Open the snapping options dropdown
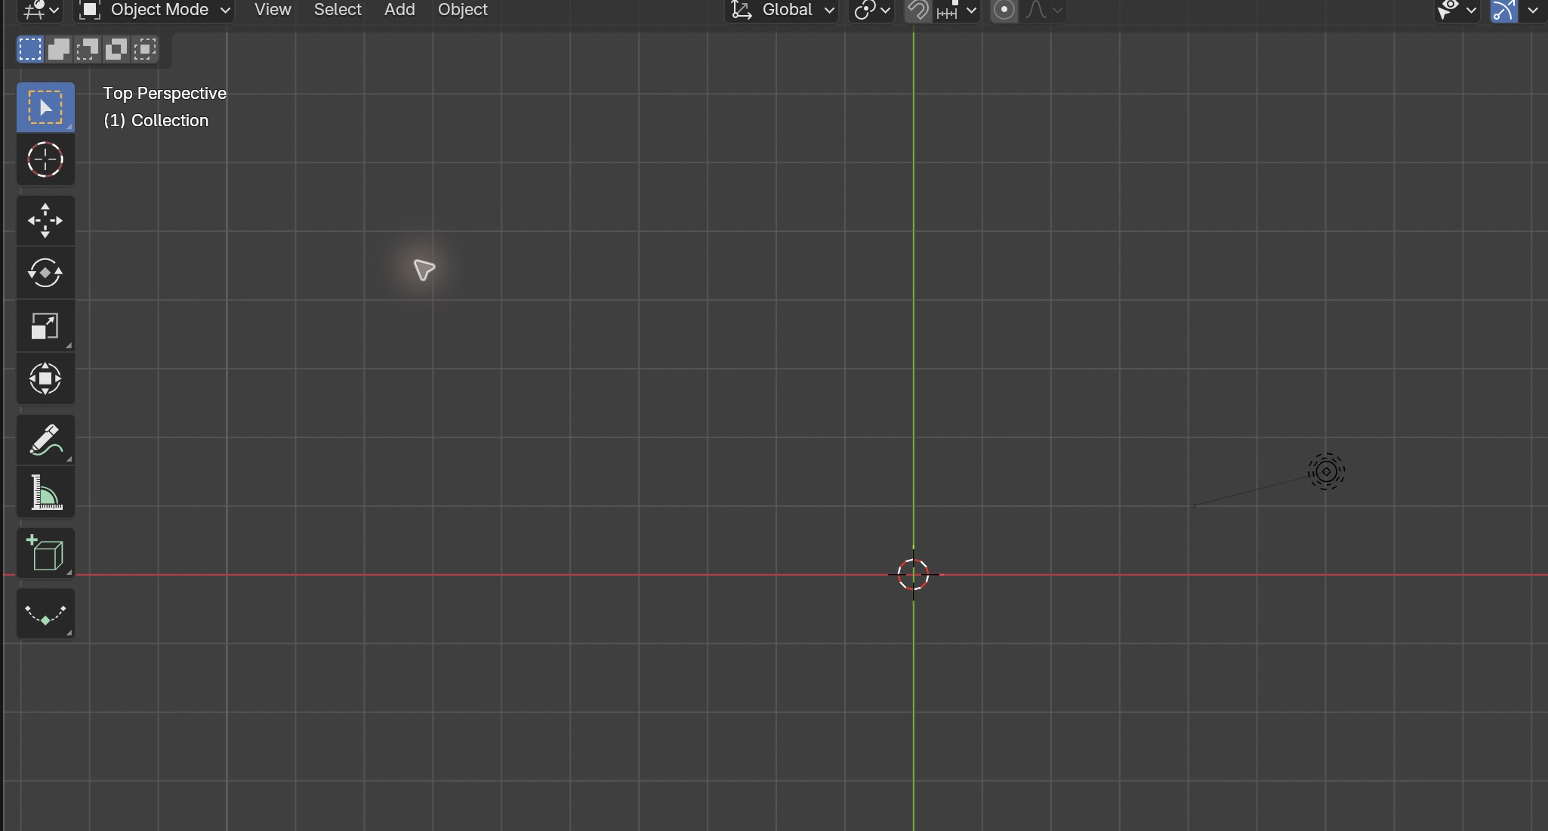Image resolution: width=1548 pixels, height=831 pixels. click(957, 10)
